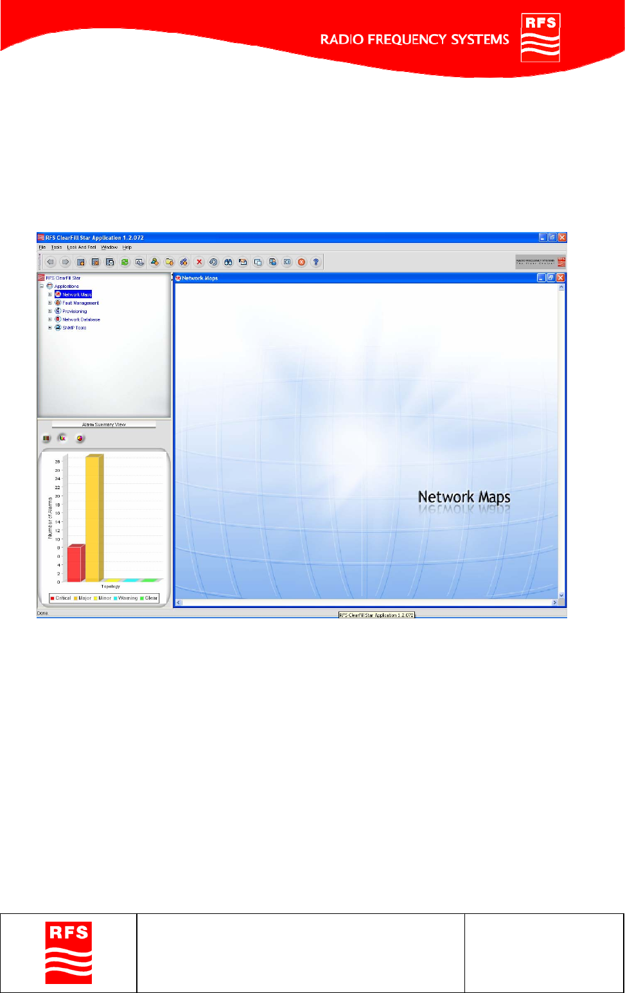
Task: Click the folder with plus toolbar icon
Action: pos(170,262)
